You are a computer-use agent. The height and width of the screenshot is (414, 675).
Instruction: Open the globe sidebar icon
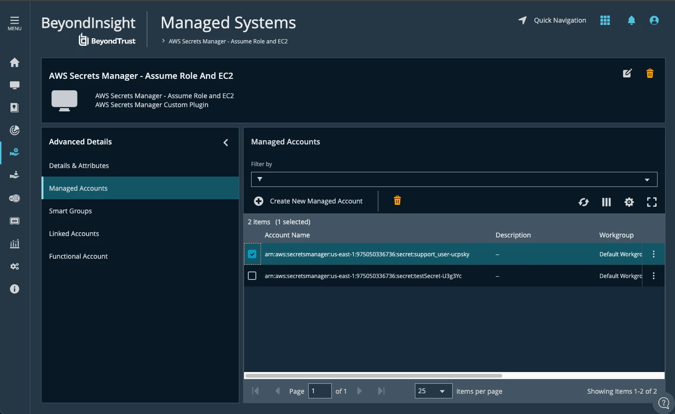[x=15, y=198]
